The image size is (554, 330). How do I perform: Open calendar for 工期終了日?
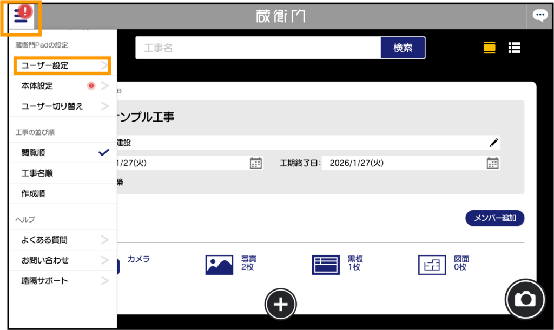tap(492, 163)
